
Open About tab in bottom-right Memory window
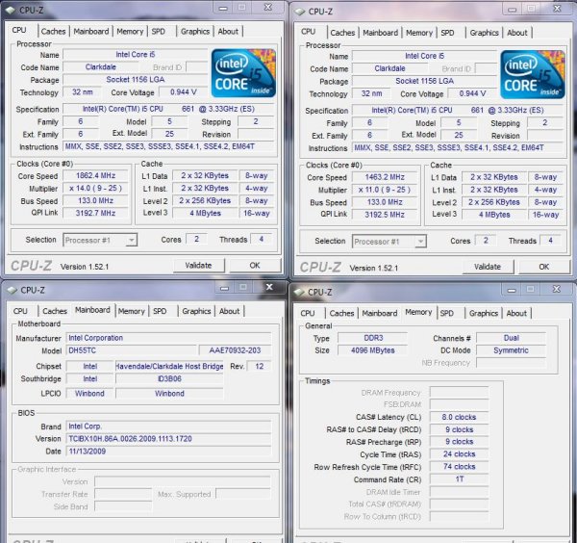(516, 313)
